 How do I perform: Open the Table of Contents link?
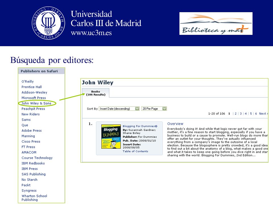pyautogui.click(x=135, y=151)
